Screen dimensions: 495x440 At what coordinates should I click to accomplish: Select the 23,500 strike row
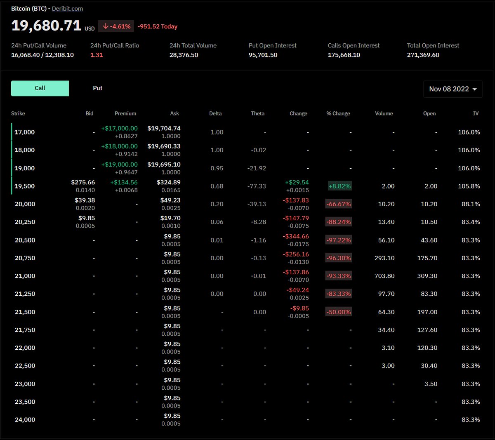(x=247, y=402)
